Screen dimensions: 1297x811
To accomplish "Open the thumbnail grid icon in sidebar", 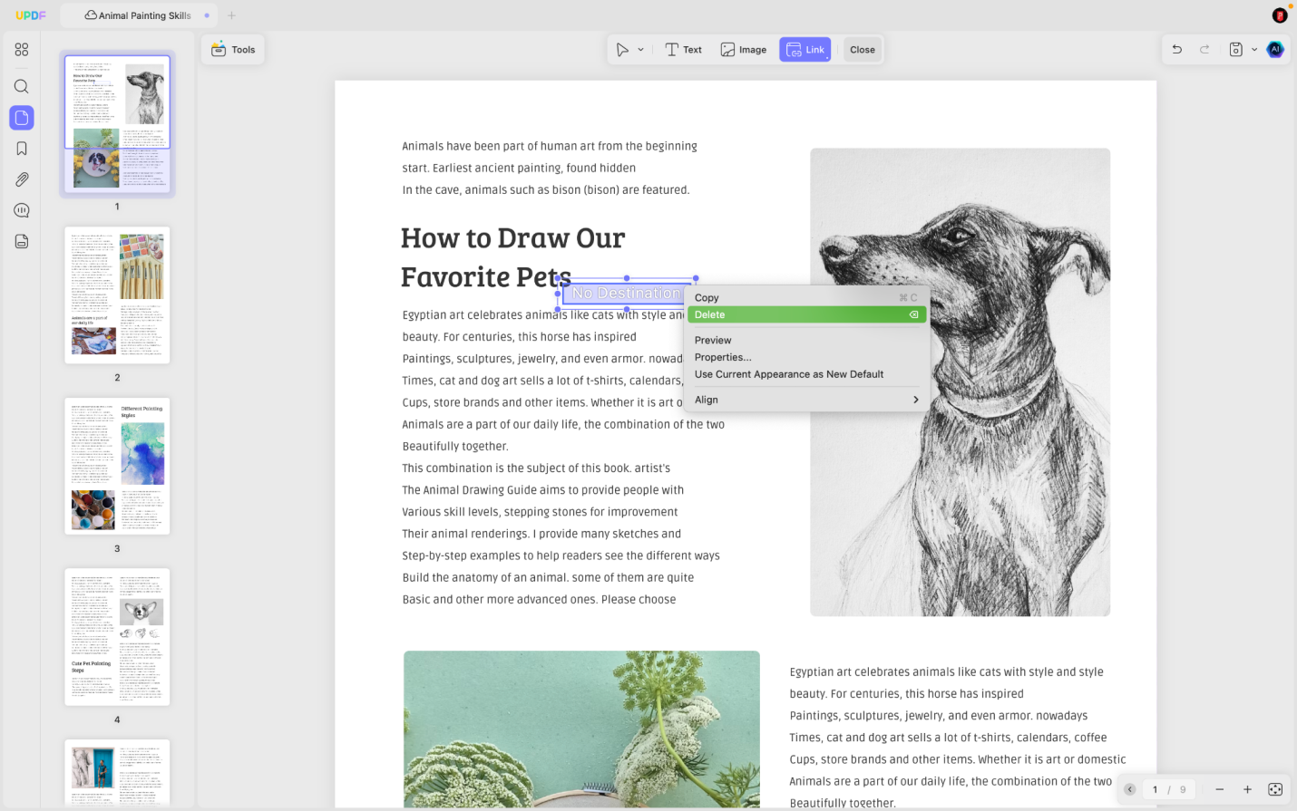I will [x=22, y=50].
